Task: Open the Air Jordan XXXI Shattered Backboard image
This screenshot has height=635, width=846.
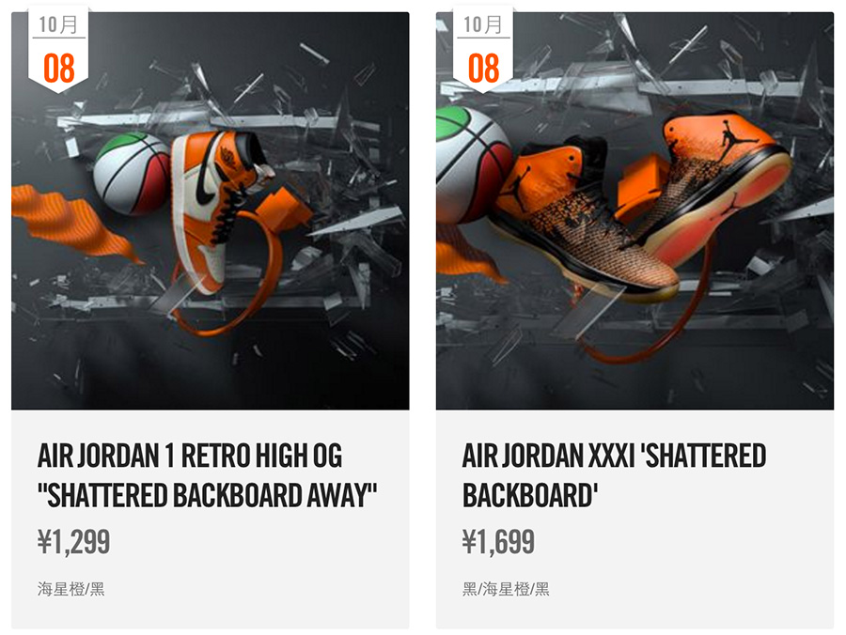Action: (634, 210)
